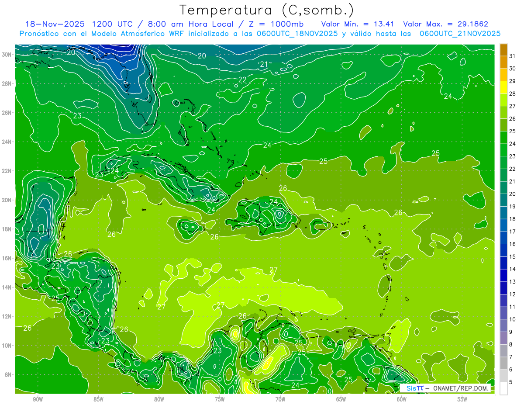Viewport: 524px width, 405px height.
Task: Click the '0600UTC_21NOV2025' valid-until time
Action: (x=460, y=34)
